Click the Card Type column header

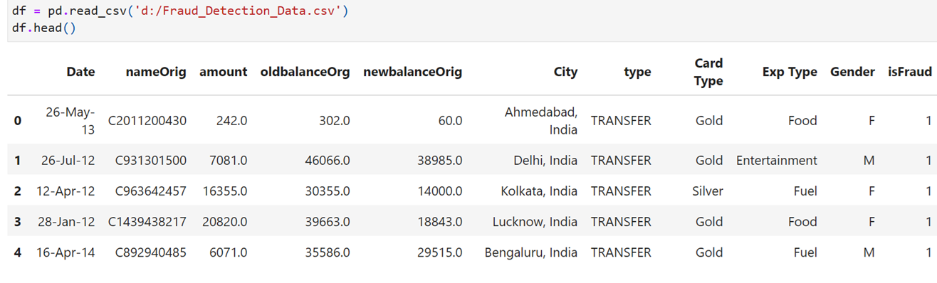point(708,72)
